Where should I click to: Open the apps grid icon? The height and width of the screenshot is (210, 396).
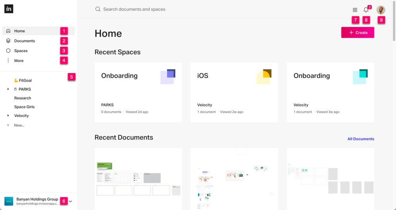point(355,10)
